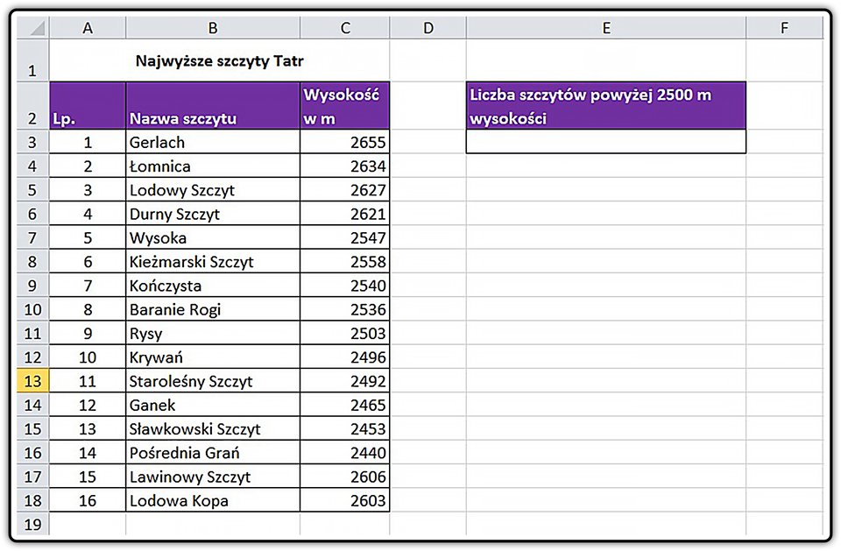Click the height value 2547
Viewport: 841px width, 551px height.
point(345,237)
